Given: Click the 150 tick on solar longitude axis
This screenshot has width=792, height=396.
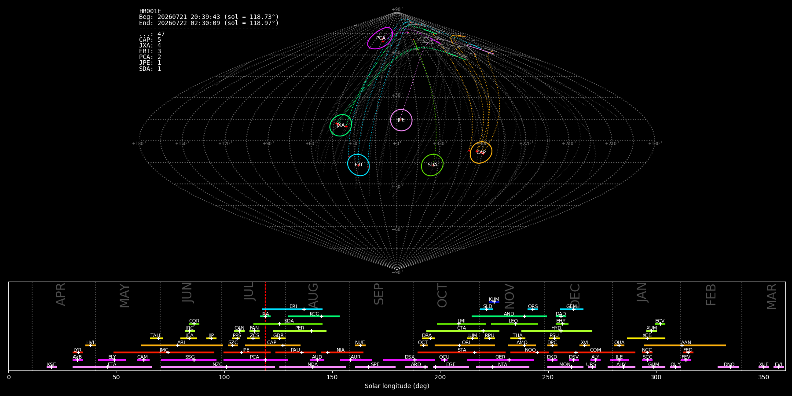Looking at the screenshot, I should pyautogui.click(x=332, y=378).
